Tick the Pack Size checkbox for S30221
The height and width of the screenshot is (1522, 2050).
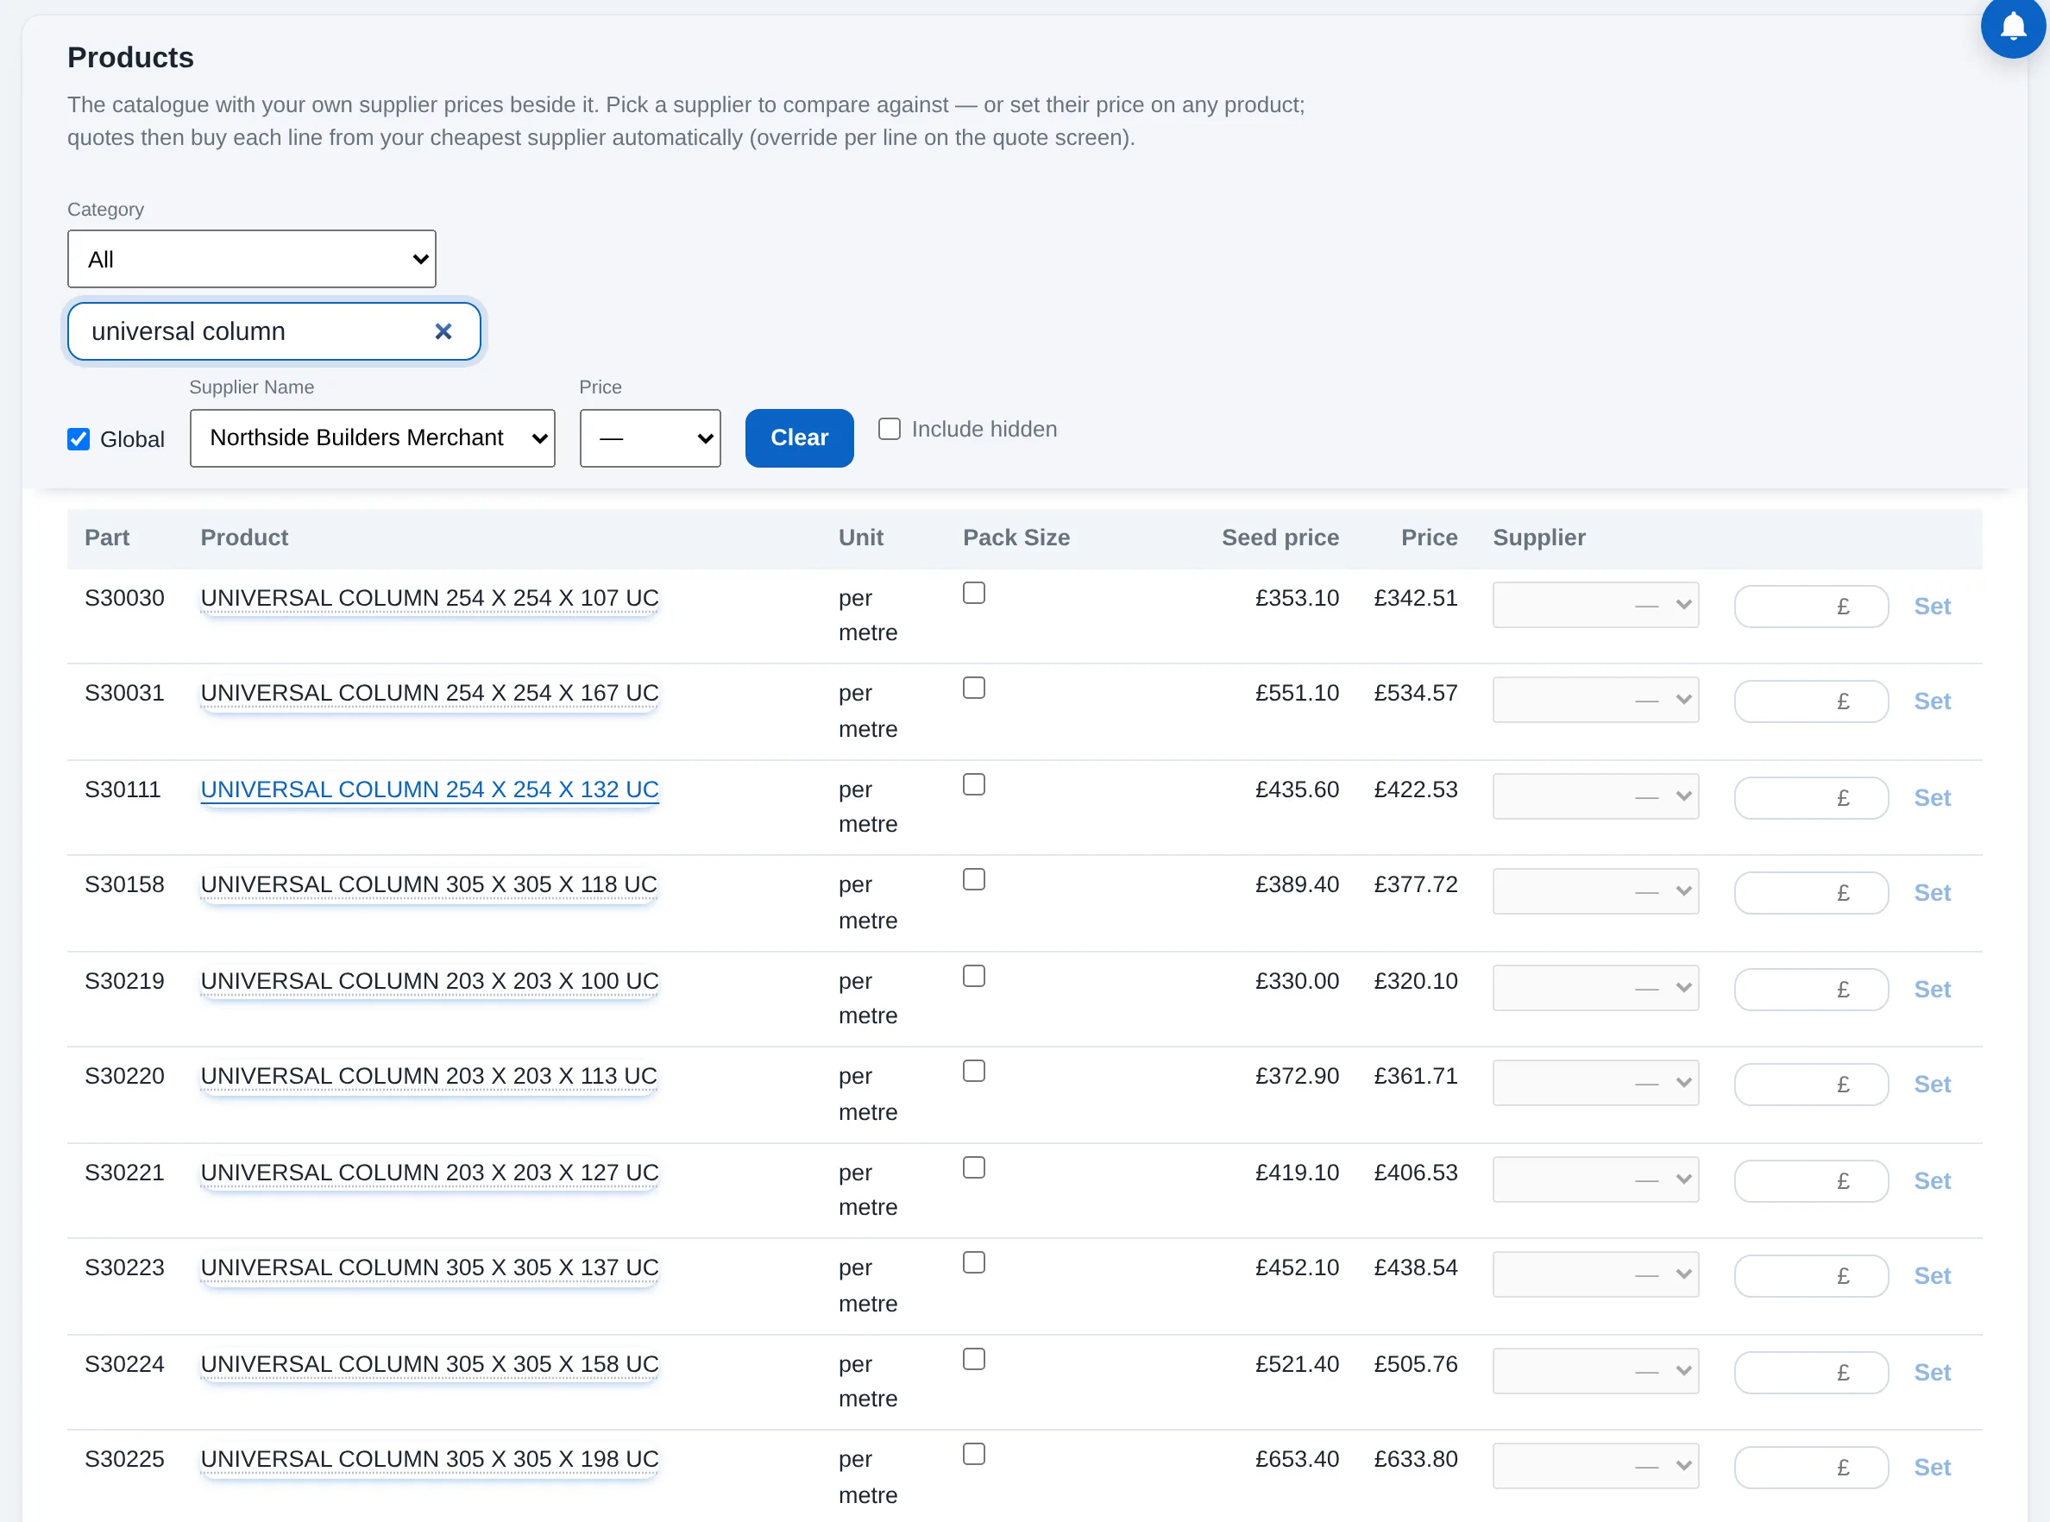coord(974,1168)
